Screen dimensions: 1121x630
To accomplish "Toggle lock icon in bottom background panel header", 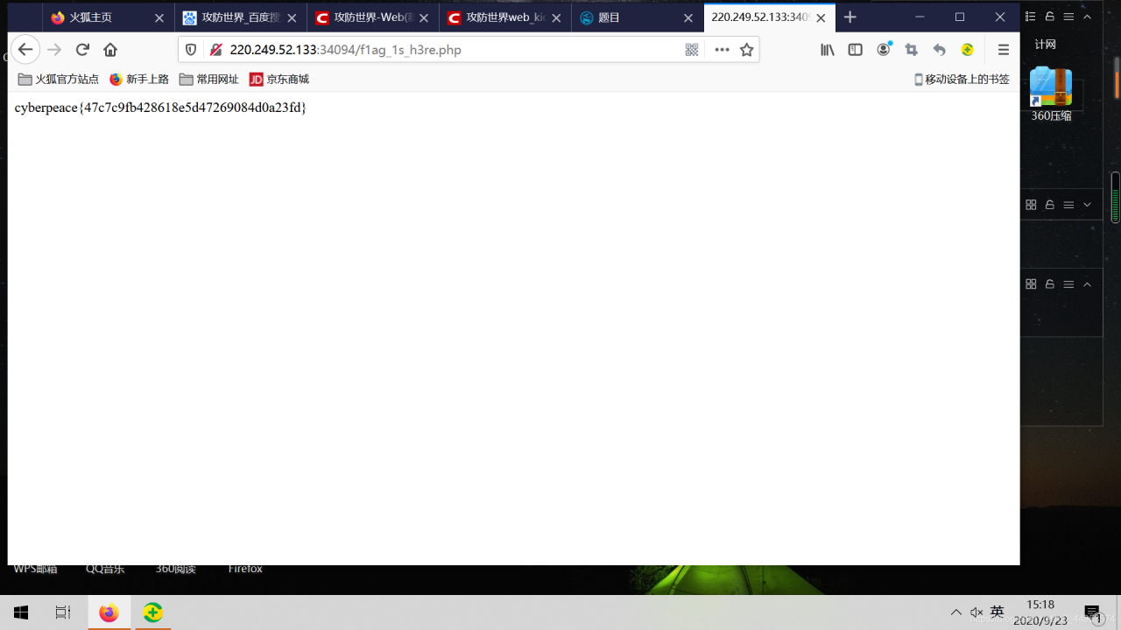I will (x=1049, y=284).
